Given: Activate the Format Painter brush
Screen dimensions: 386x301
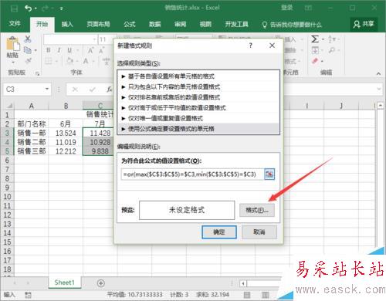Looking at the screenshot, I should (28, 61).
